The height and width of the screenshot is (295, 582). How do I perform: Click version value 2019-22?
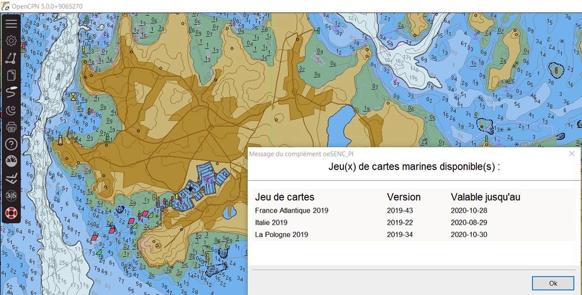pos(400,222)
